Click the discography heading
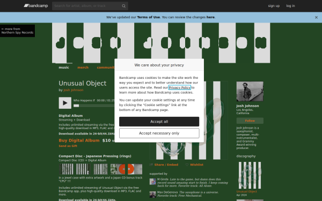 pos(246,157)
